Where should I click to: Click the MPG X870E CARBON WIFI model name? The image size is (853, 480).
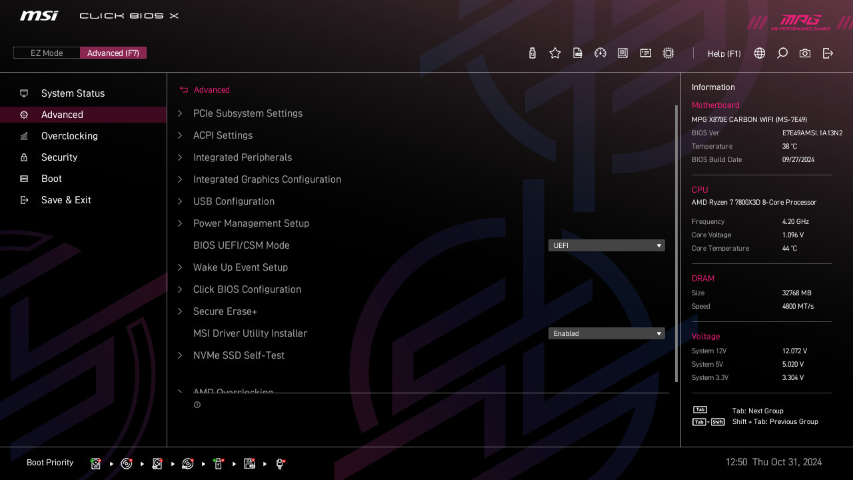coord(749,120)
